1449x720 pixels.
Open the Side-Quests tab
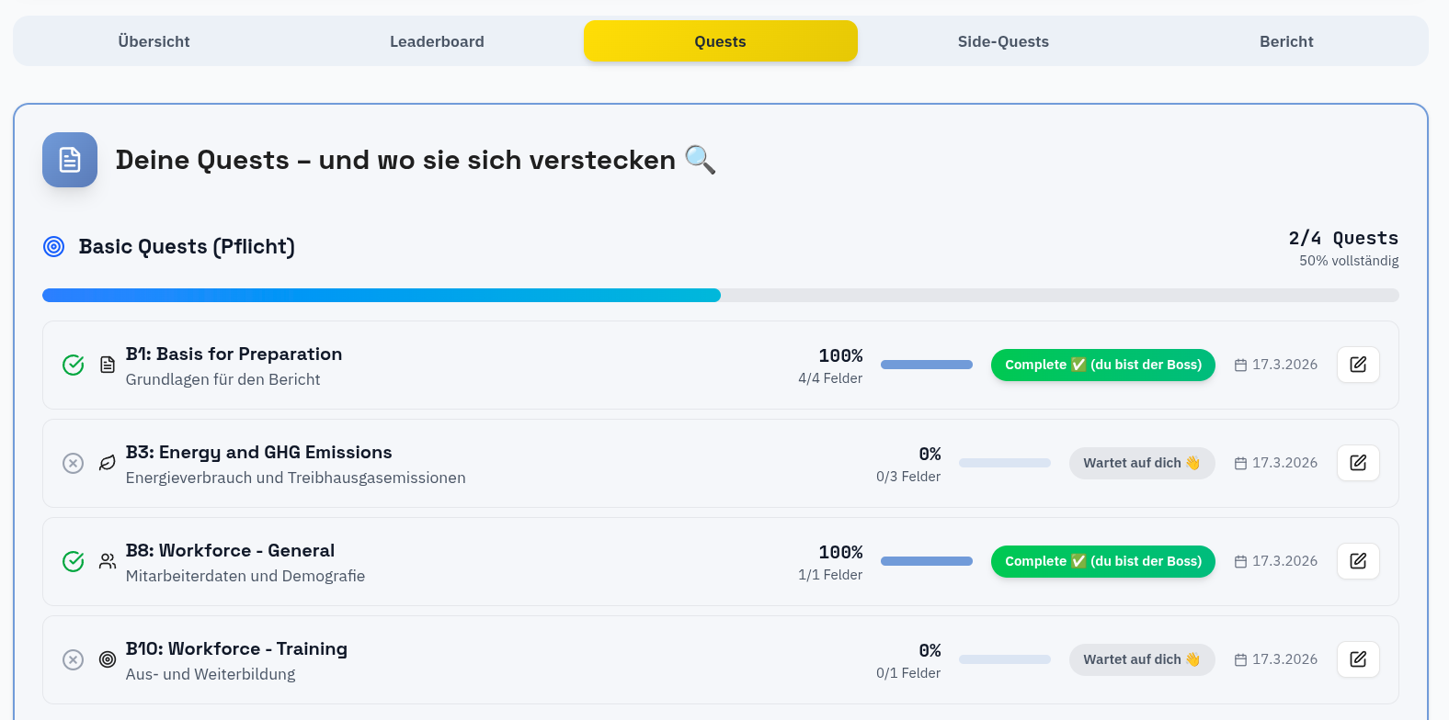click(x=1003, y=41)
